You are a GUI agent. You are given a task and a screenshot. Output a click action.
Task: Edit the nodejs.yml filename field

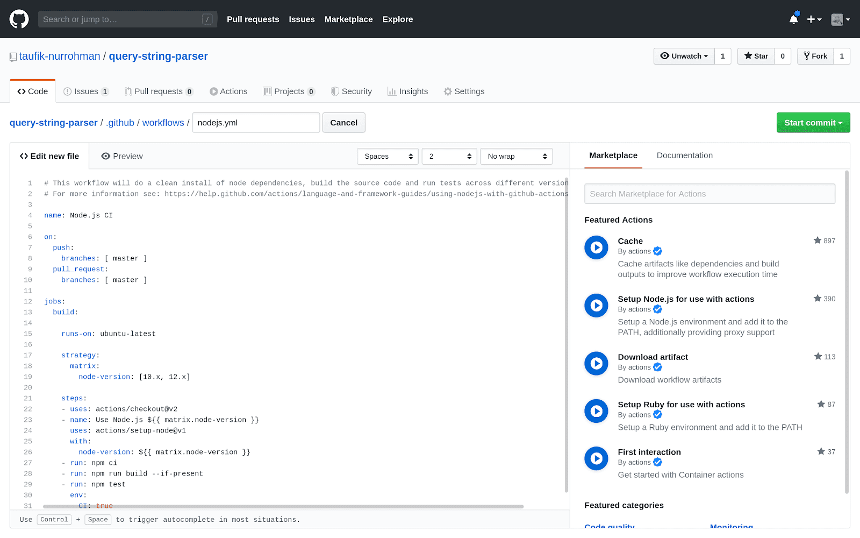point(256,123)
